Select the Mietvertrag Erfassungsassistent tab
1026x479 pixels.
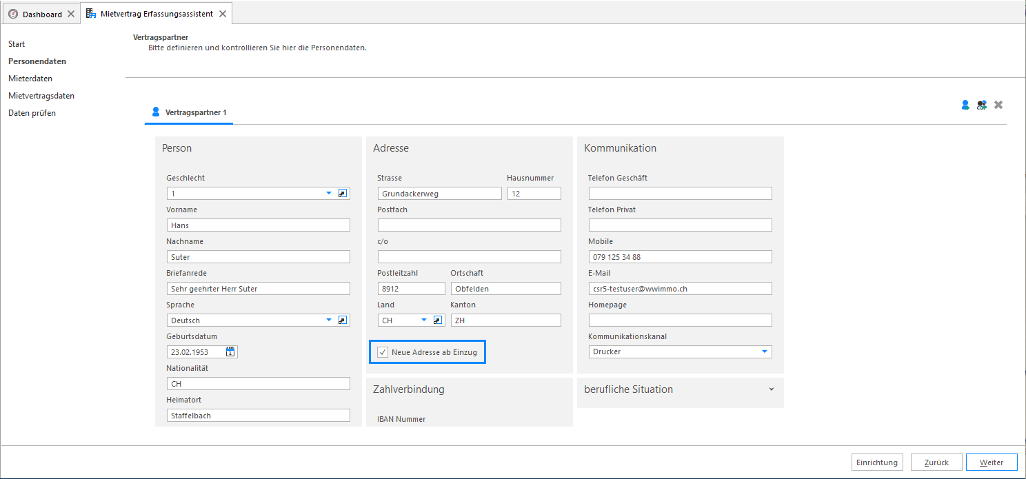(156, 14)
